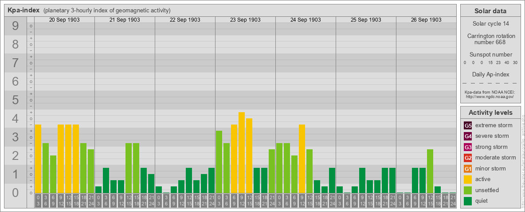
Task: Click the G1 minor storm badge
Action: (468, 169)
